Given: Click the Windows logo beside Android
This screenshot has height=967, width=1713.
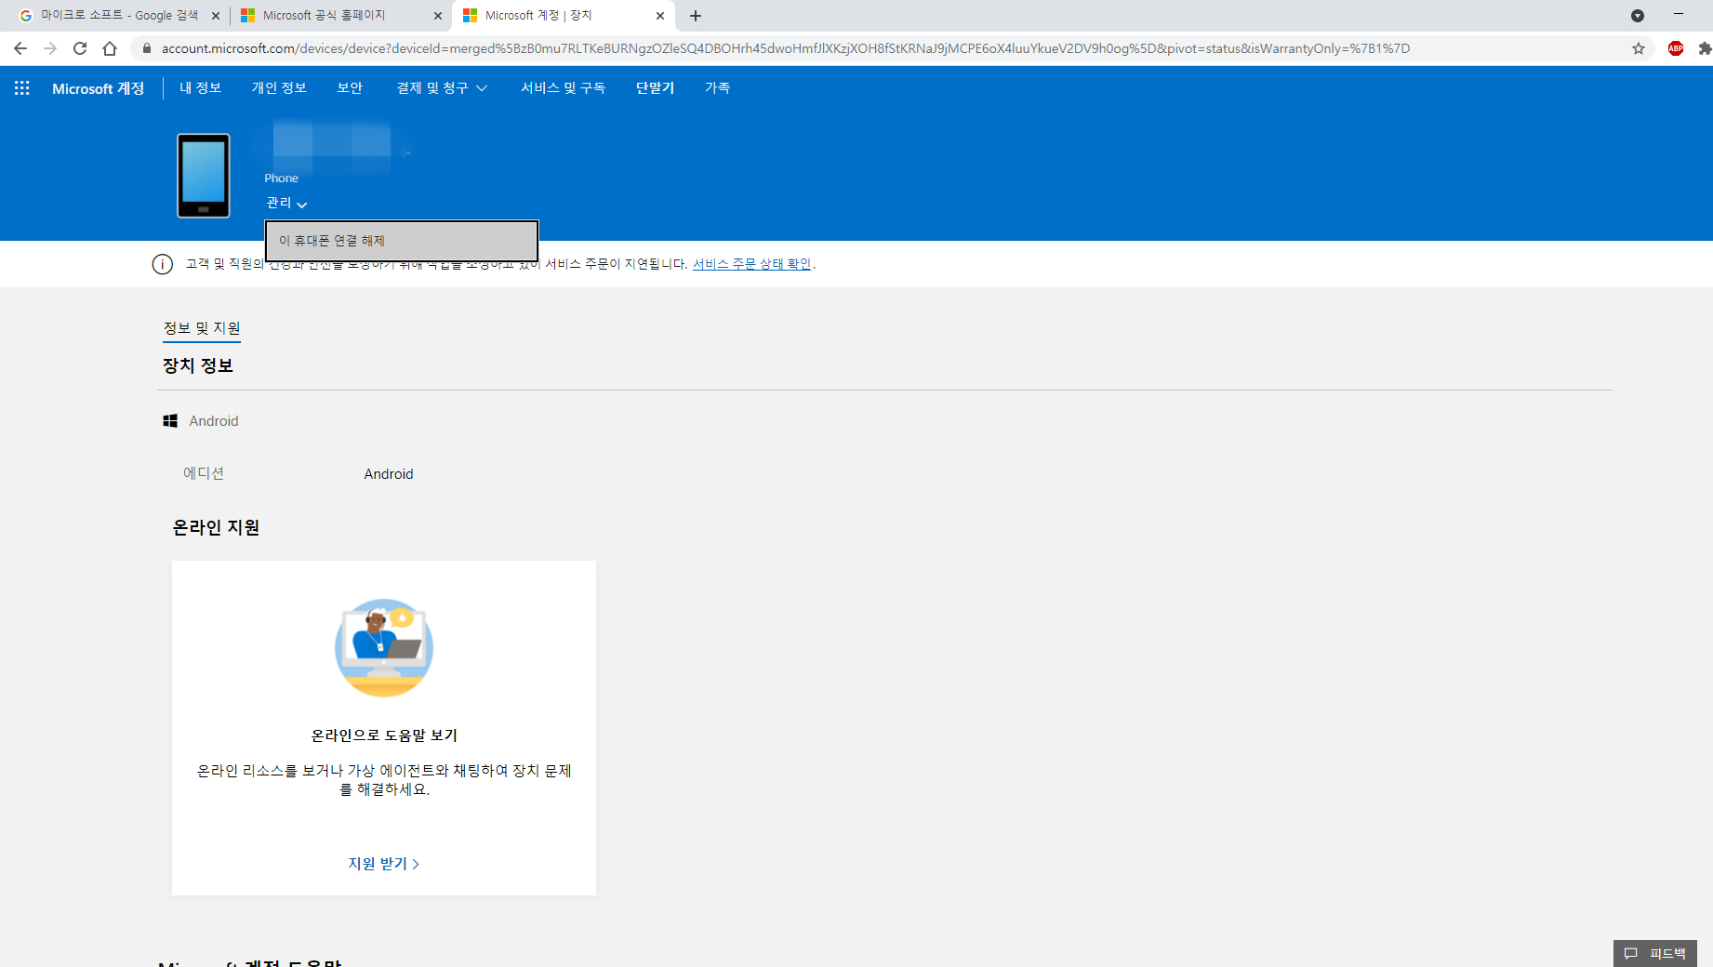Looking at the screenshot, I should pos(170,421).
